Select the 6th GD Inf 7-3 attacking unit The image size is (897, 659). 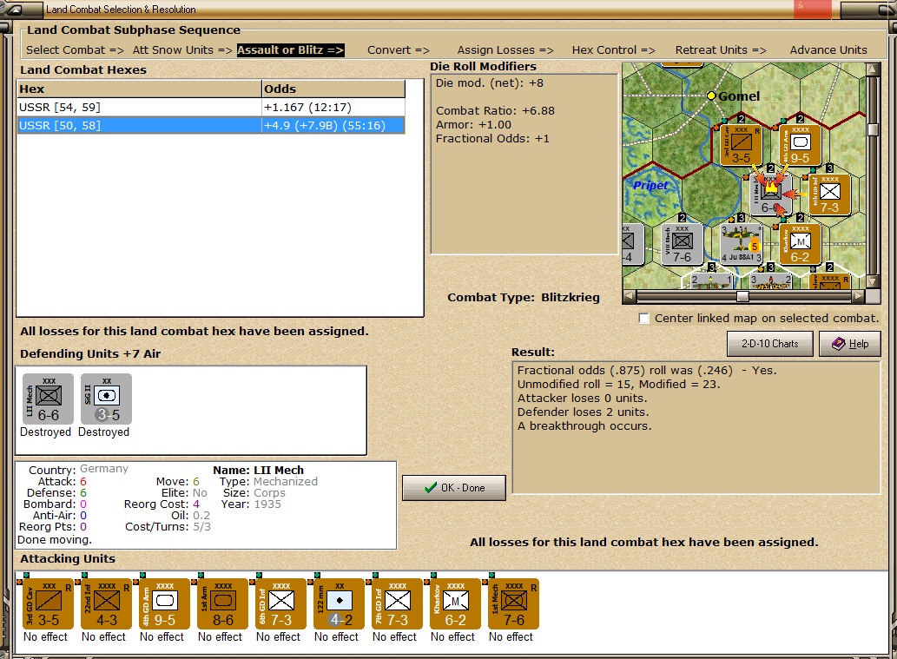pyautogui.click(x=279, y=603)
